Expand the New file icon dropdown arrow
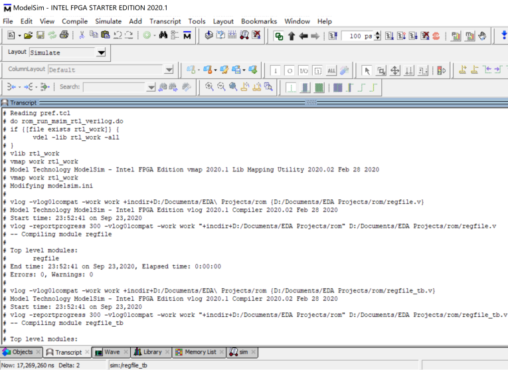Screen dimensions: 508x370 [x=19, y=35]
